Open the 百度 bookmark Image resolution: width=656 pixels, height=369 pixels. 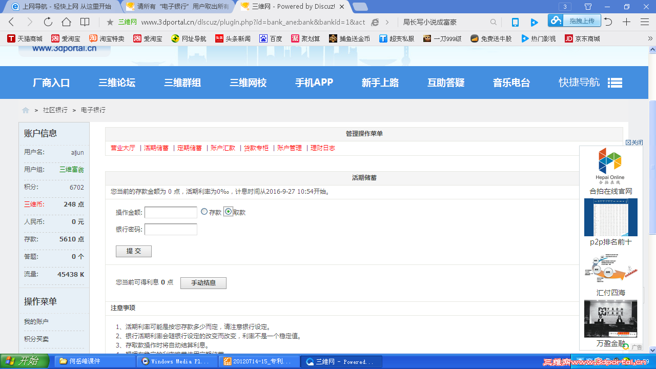pos(271,38)
